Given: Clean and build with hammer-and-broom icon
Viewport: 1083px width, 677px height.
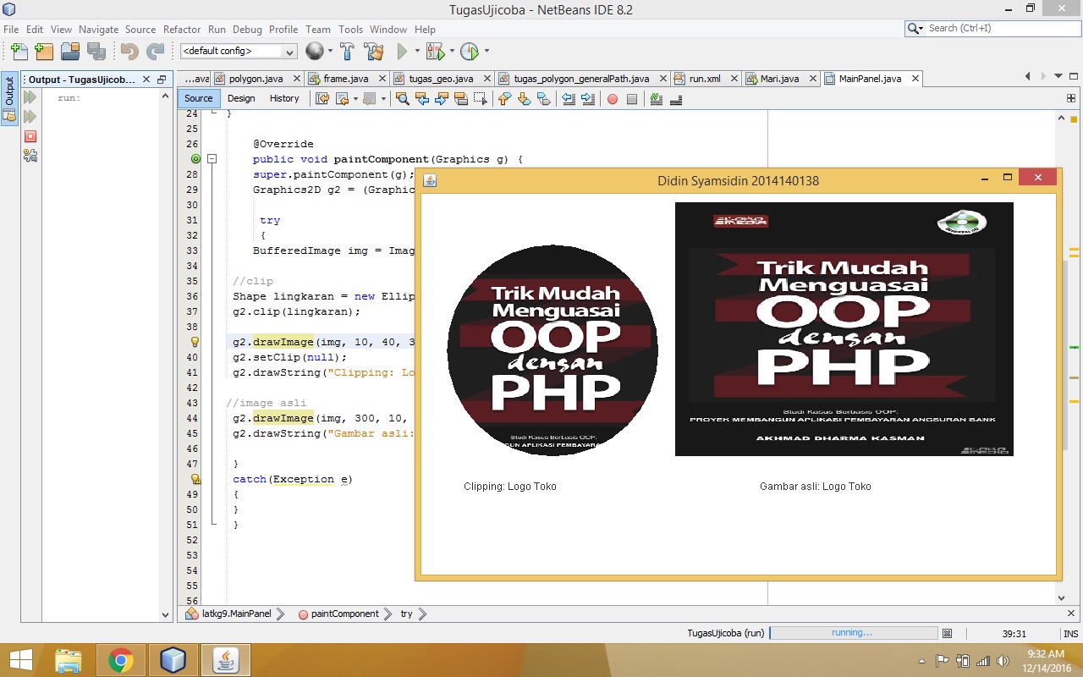Looking at the screenshot, I should (374, 52).
